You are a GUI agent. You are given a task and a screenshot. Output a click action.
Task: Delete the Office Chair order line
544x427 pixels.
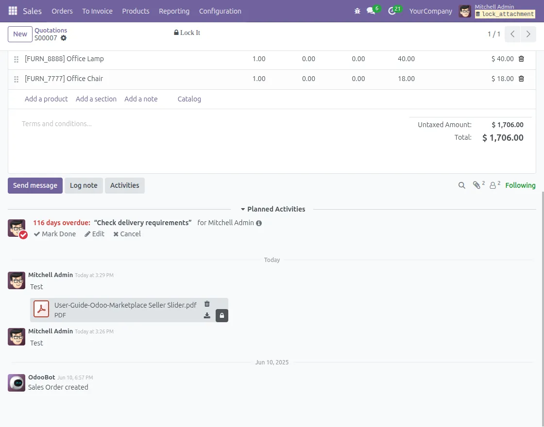tap(521, 79)
